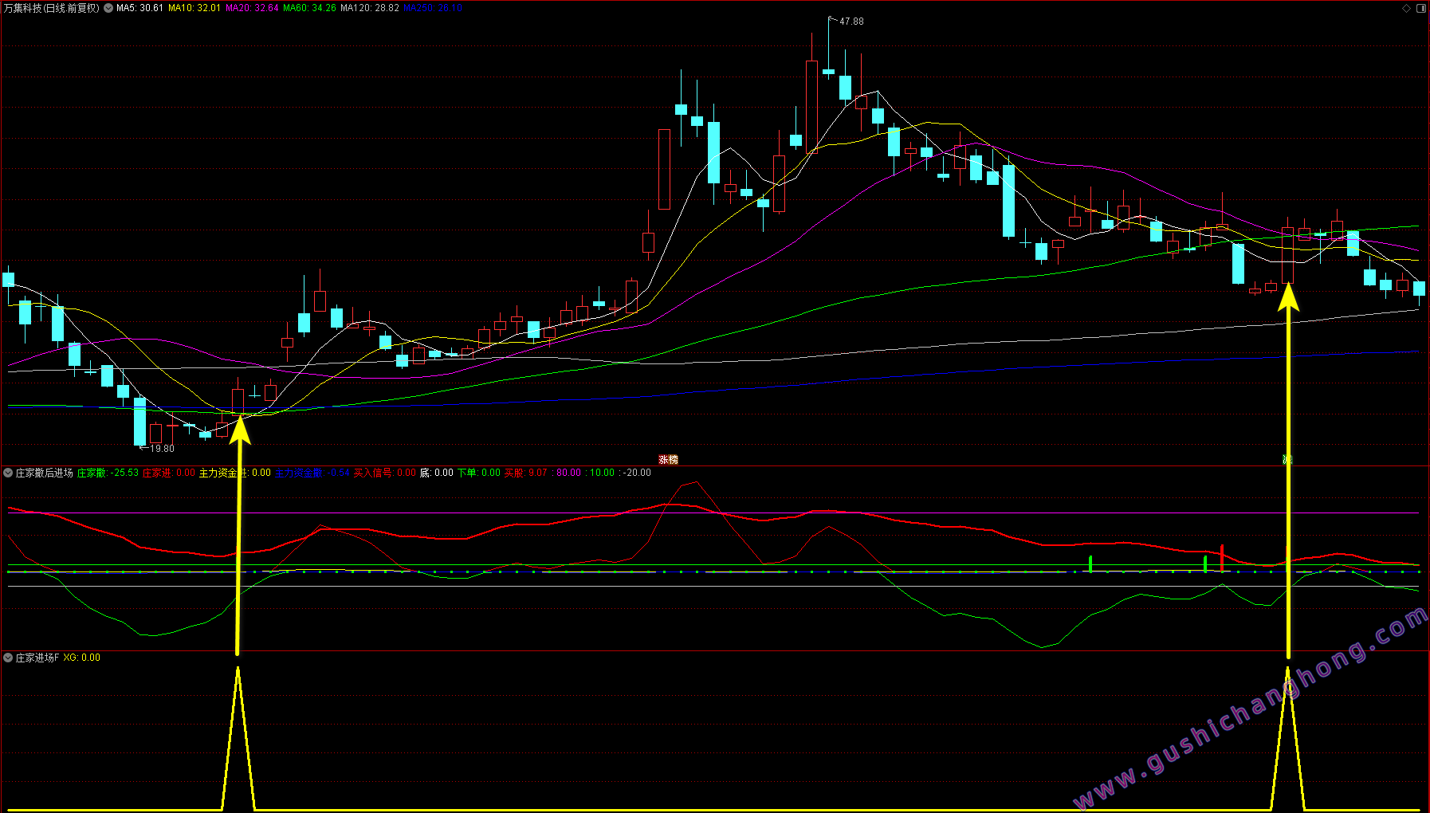
Task: Click the diamond icon at top right
Action: tap(1406, 8)
